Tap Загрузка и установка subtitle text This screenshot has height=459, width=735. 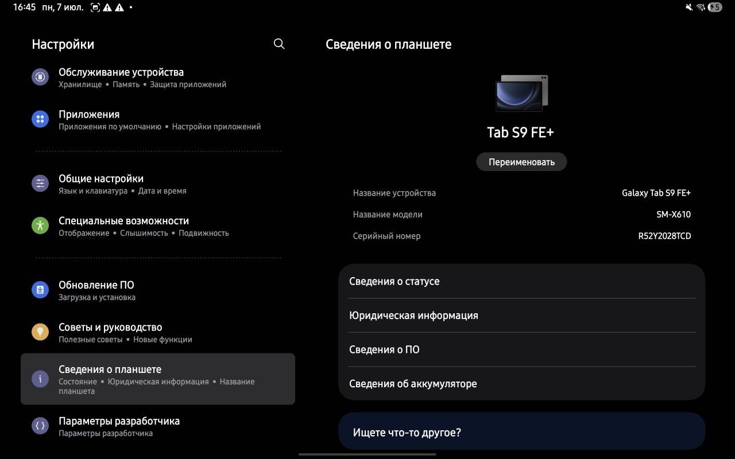(x=97, y=297)
